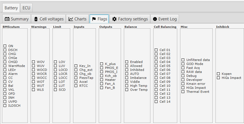Enable the SCD limit checkbox

tap(55, 90)
